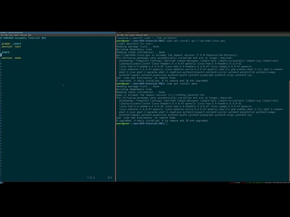Open Edit menu in left editor window
290x217 pixels.
tap(6, 35)
